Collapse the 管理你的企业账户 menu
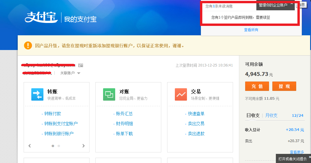The height and width of the screenshot is (163, 311). point(292,4)
